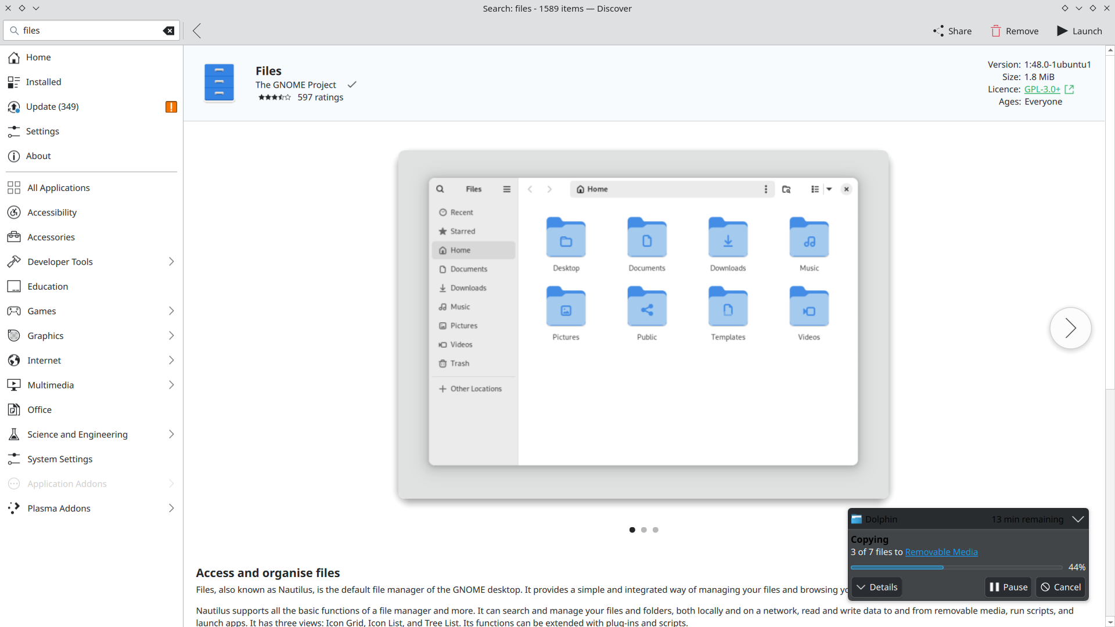Click the Files app cabinet icon

coord(219,83)
